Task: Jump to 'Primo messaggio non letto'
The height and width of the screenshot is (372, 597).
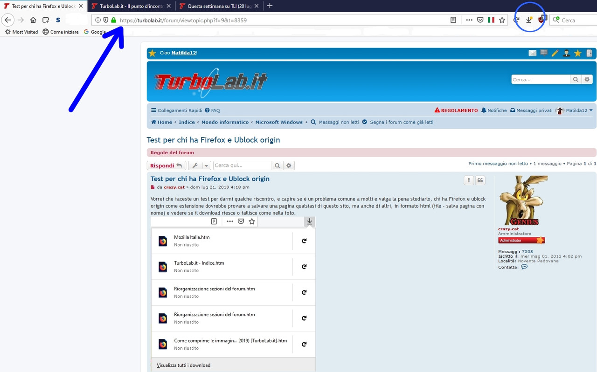Action: click(x=498, y=164)
